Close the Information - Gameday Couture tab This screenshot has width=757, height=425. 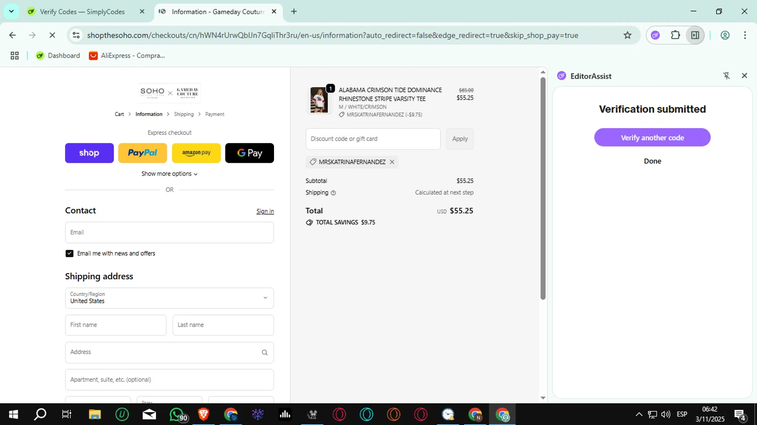(x=274, y=12)
